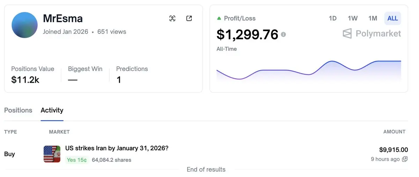The height and width of the screenshot is (177, 419).
Task: Click the Polymarket logo
Action: point(372,34)
